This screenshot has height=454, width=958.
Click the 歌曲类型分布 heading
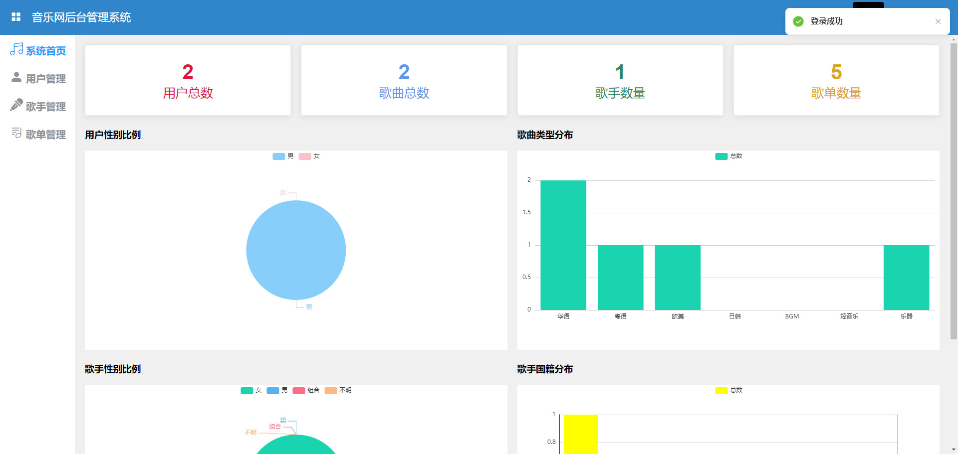tap(545, 135)
